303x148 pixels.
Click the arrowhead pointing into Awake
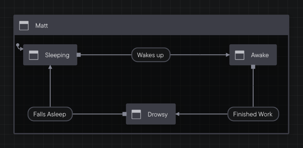[x=228, y=55]
